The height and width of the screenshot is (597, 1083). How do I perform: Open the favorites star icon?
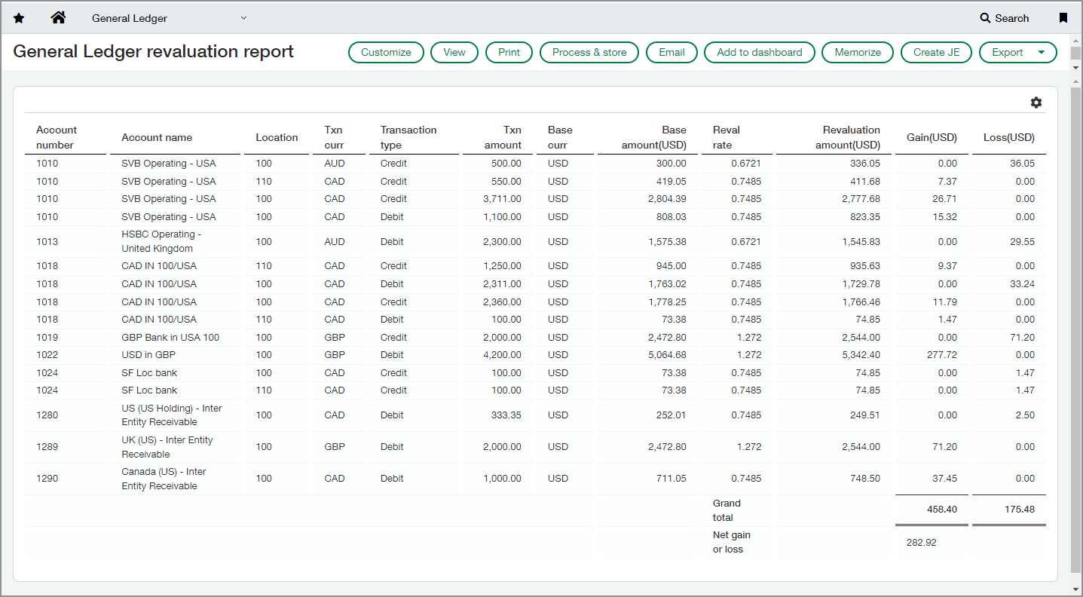pyautogui.click(x=18, y=17)
